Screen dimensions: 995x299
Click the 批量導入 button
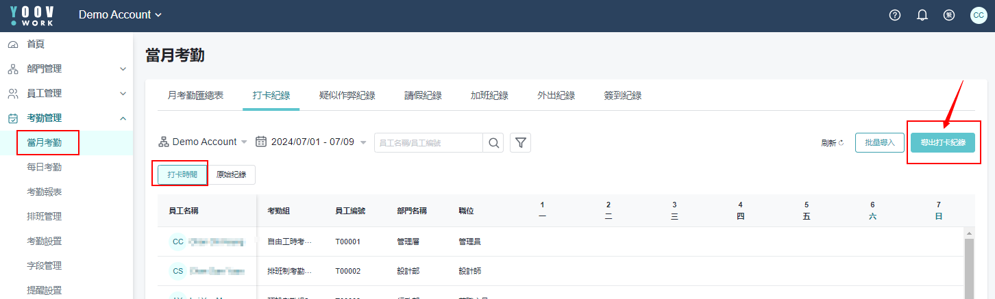tap(880, 142)
